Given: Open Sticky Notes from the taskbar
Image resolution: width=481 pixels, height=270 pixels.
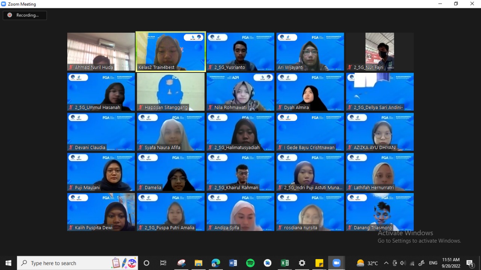Looking at the screenshot, I should click(319, 263).
